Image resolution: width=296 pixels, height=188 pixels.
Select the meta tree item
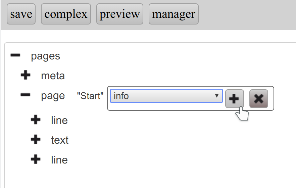[53, 76]
